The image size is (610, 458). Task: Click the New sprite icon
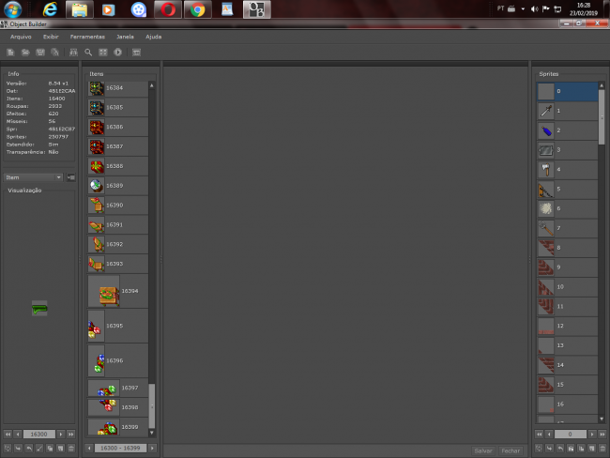(x=591, y=449)
